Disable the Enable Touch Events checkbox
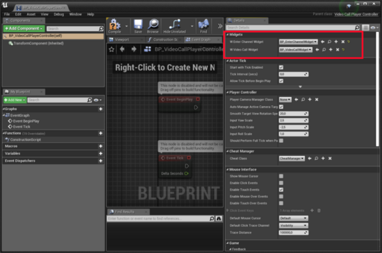The image size is (382, 253). (281, 189)
